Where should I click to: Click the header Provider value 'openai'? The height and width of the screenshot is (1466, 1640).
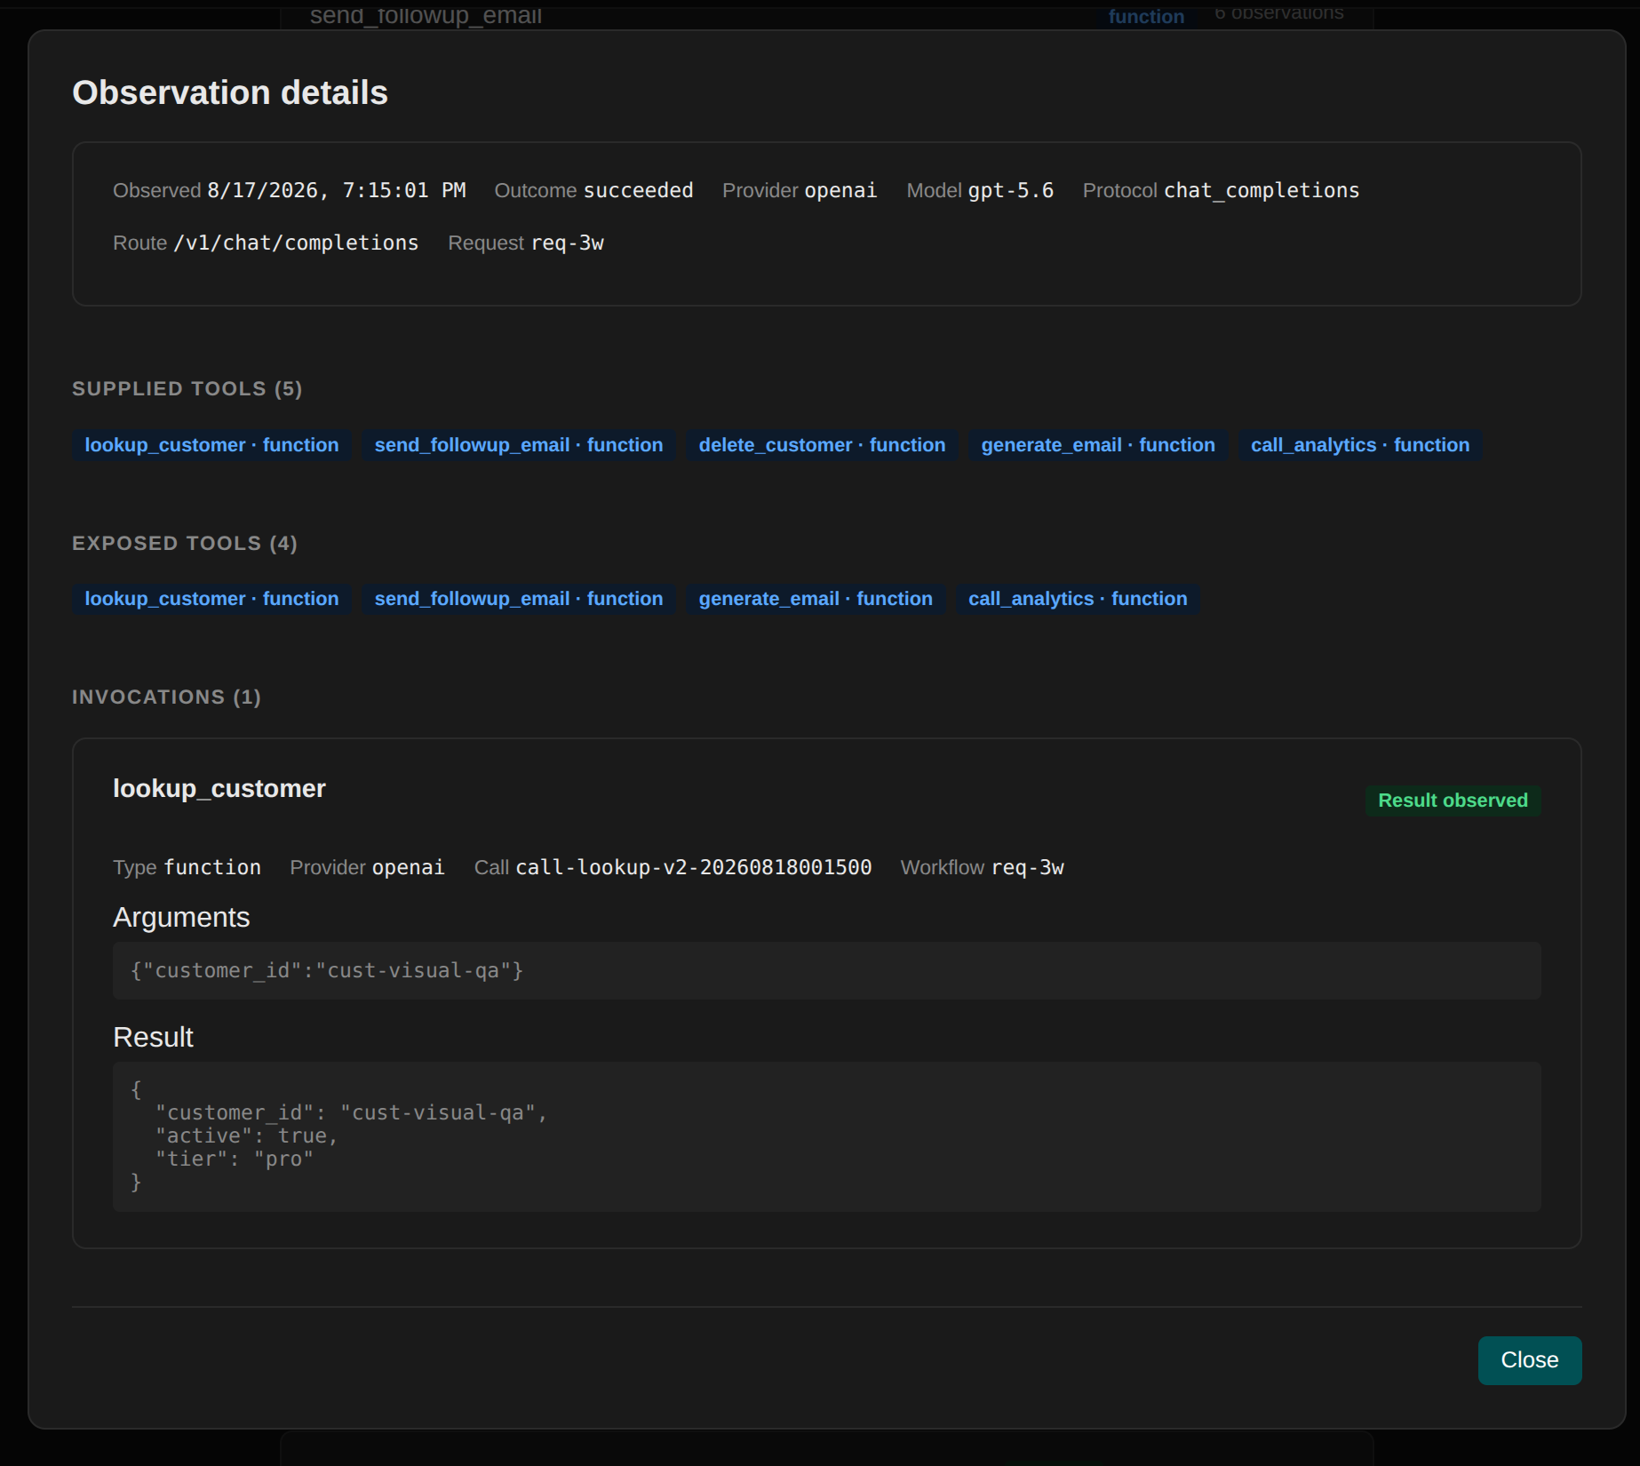[840, 191]
